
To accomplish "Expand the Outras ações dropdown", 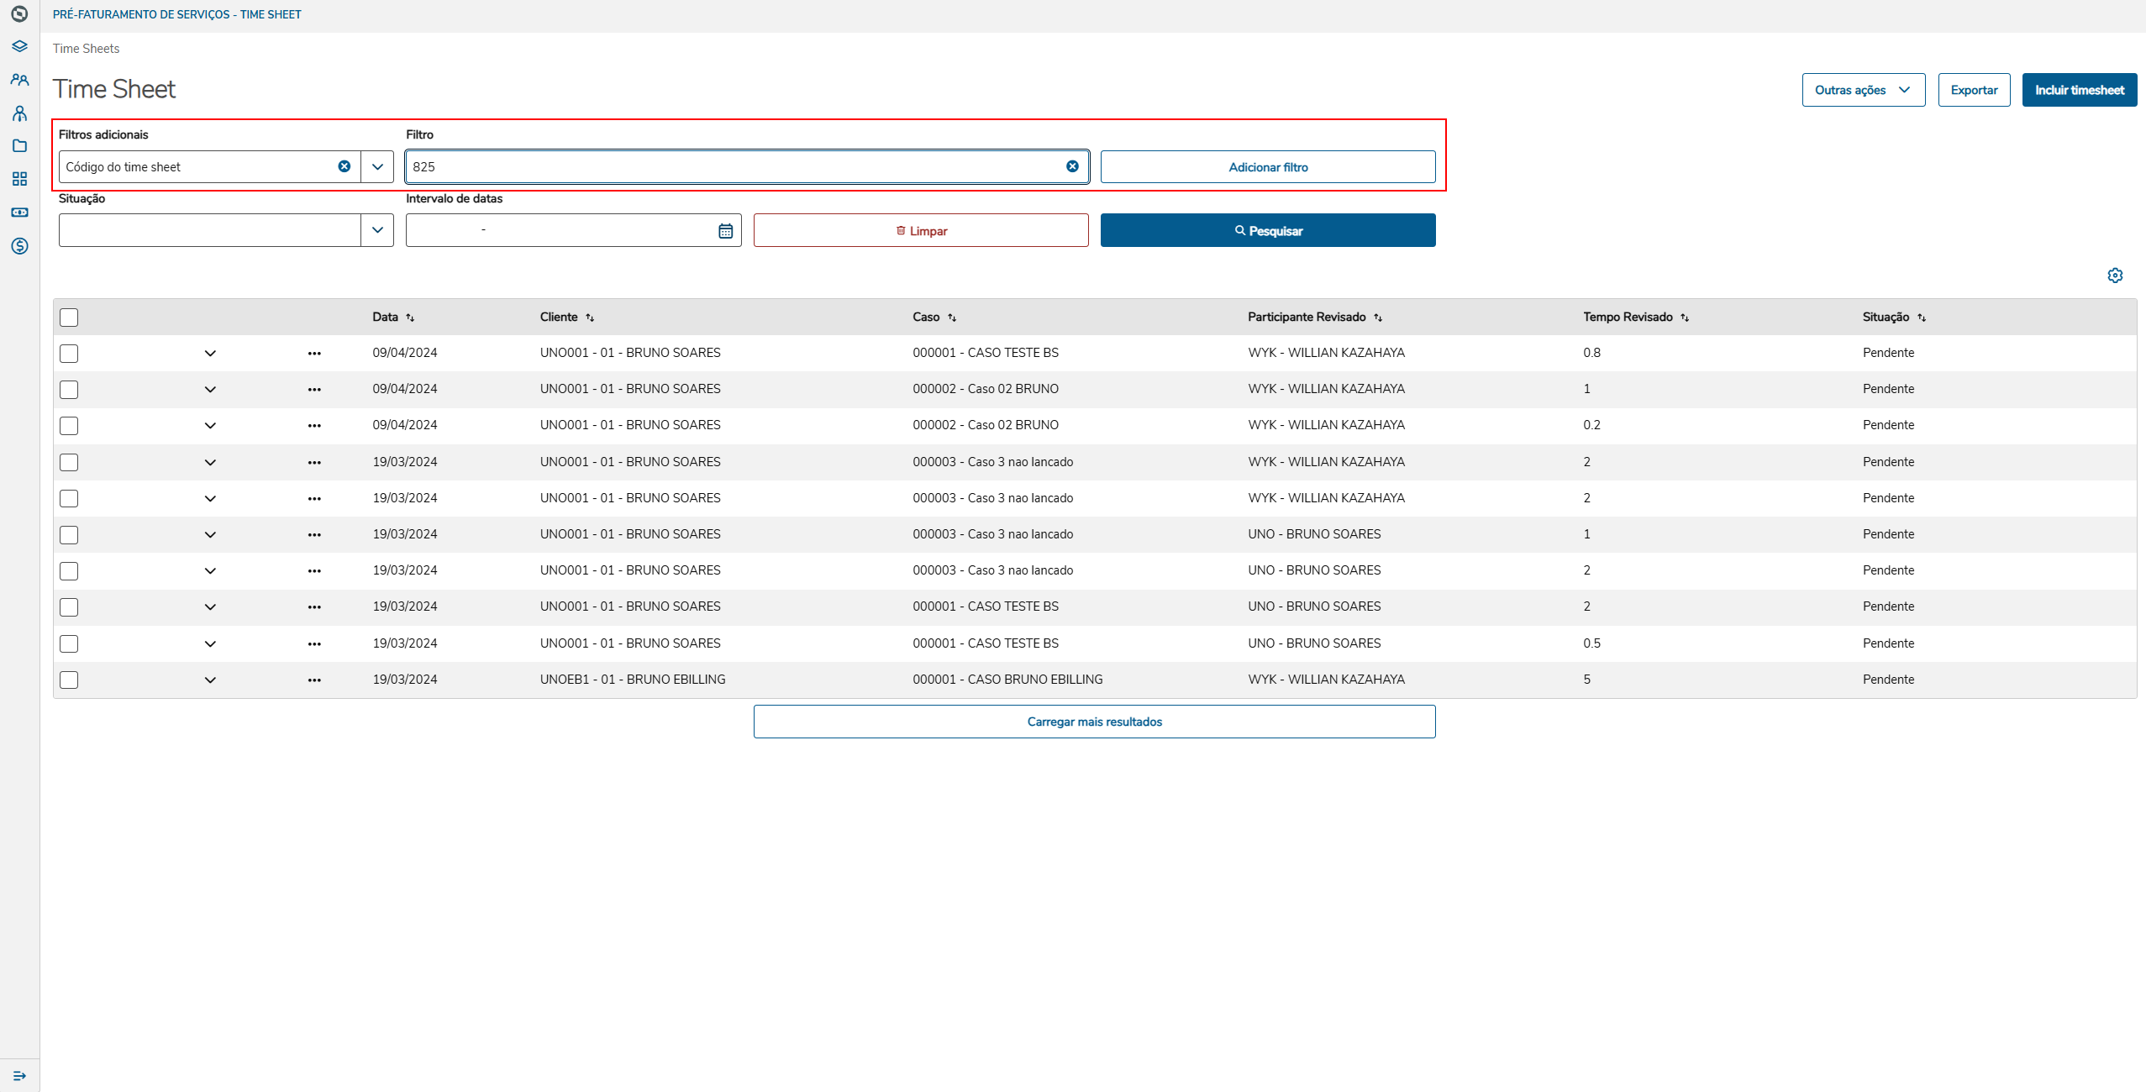I will coord(1863,90).
